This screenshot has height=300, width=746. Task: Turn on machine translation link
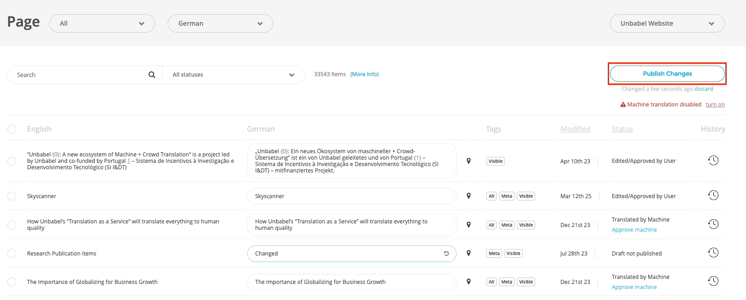(715, 105)
